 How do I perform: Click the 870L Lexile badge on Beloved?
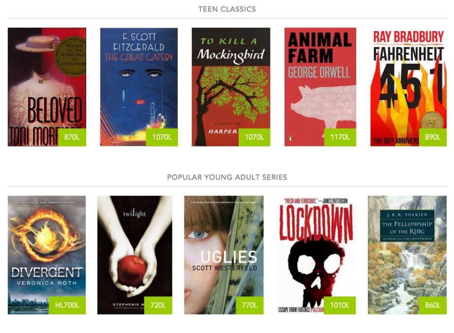tap(72, 137)
